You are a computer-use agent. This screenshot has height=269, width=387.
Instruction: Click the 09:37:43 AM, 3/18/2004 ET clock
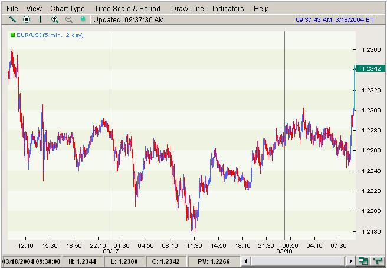334,19
